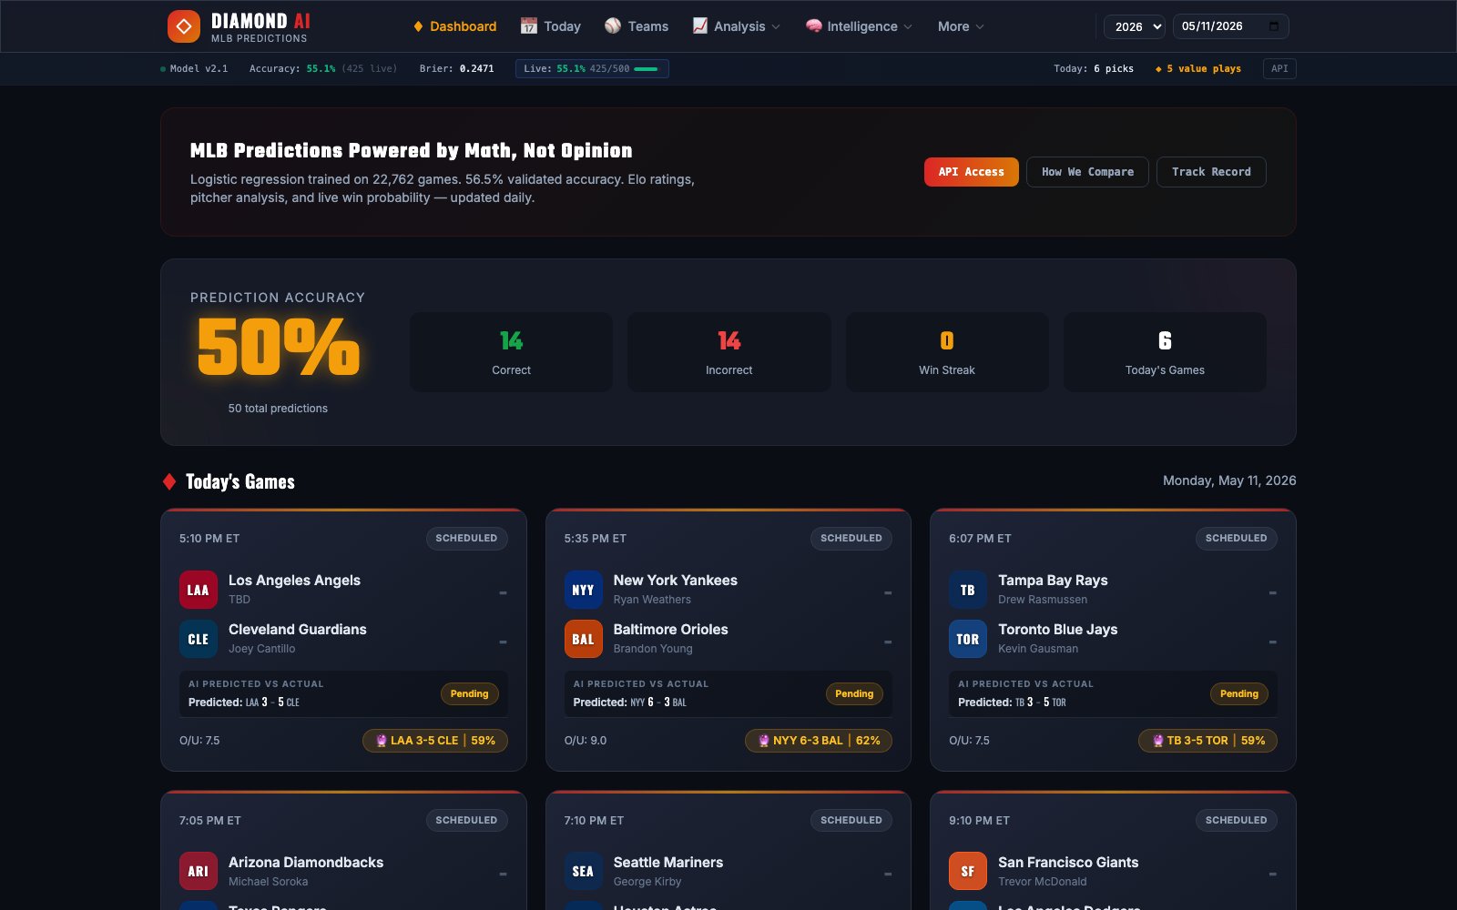
Task: Click Scheduled badge on 6:07 PM game
Action: click(x=1237, y=538)
